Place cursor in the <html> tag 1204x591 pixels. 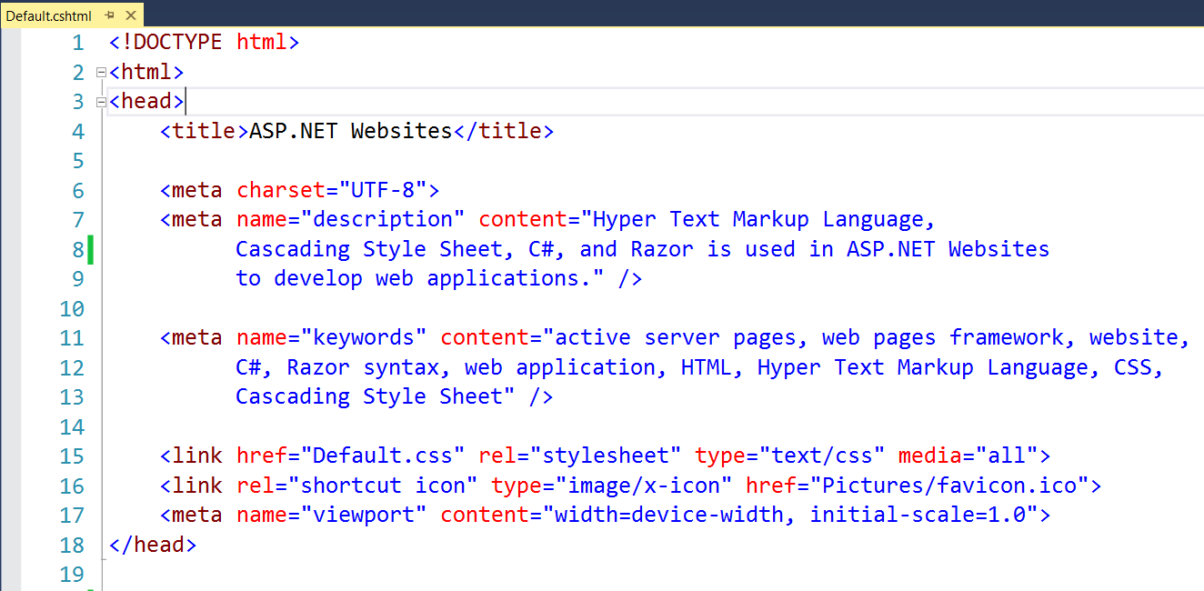(x=146, y=72)
